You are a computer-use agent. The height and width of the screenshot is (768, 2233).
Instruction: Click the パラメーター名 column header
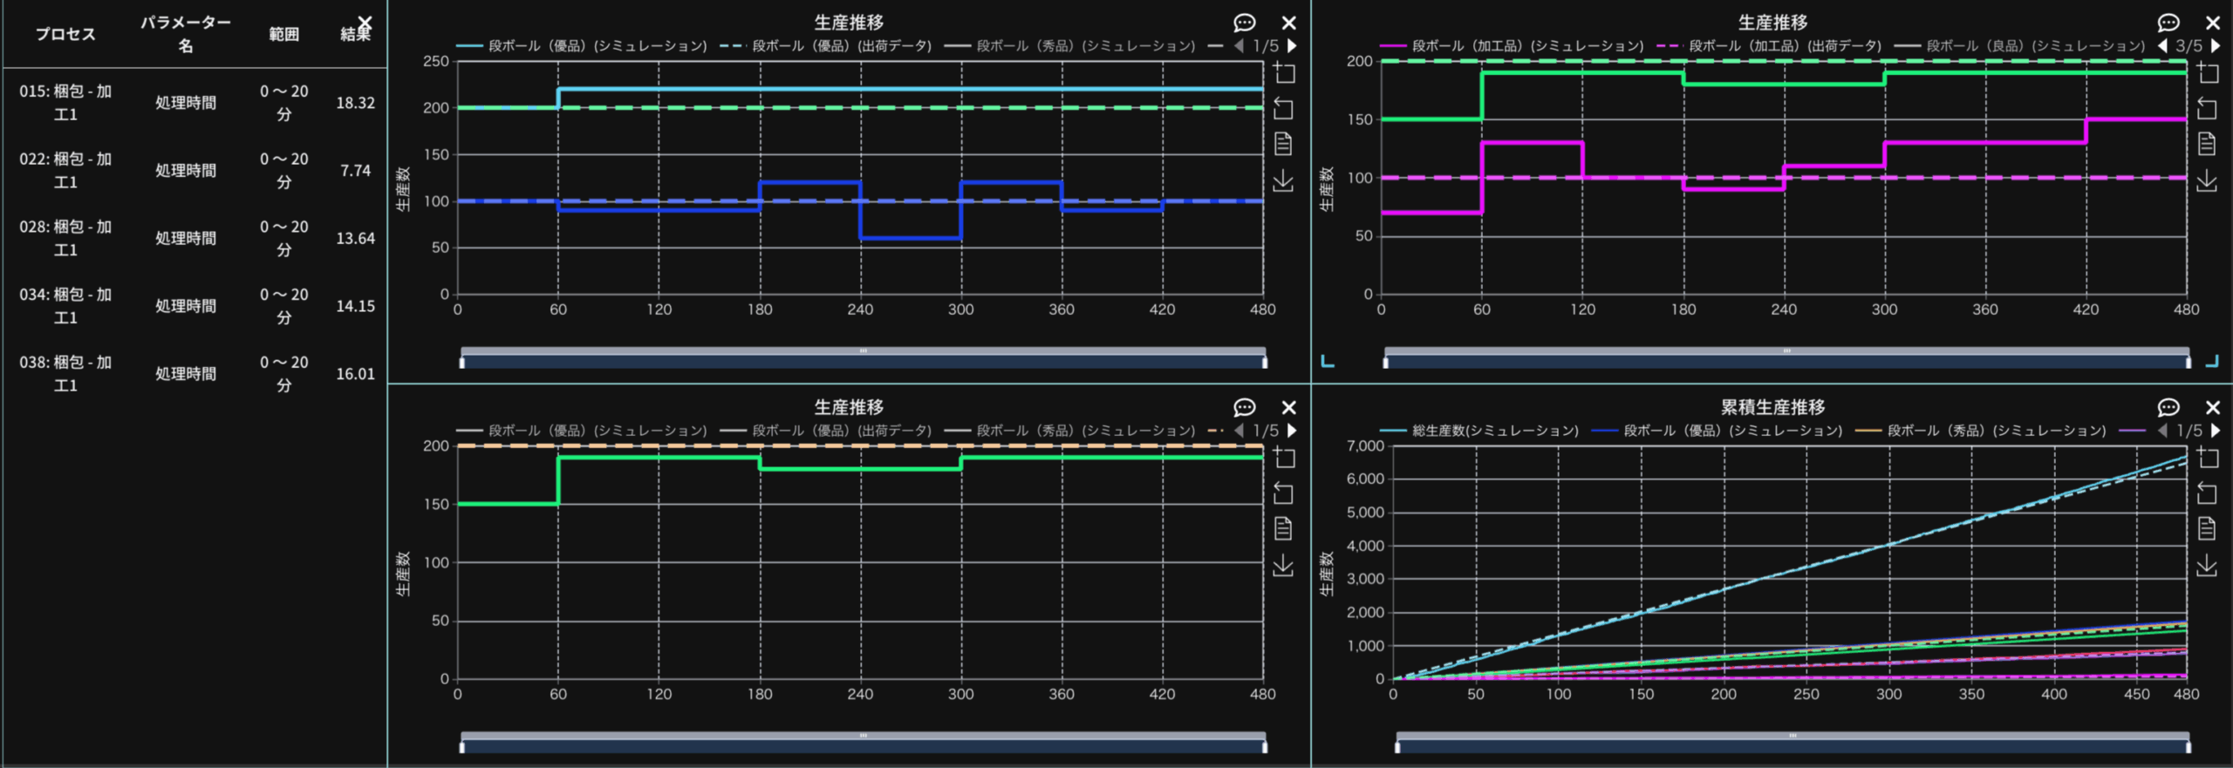click(x=185, y=34)
